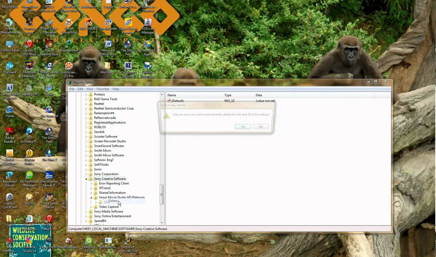Click the Data column header
Viewport: 436px width, 257px height.
coord(314,95)
